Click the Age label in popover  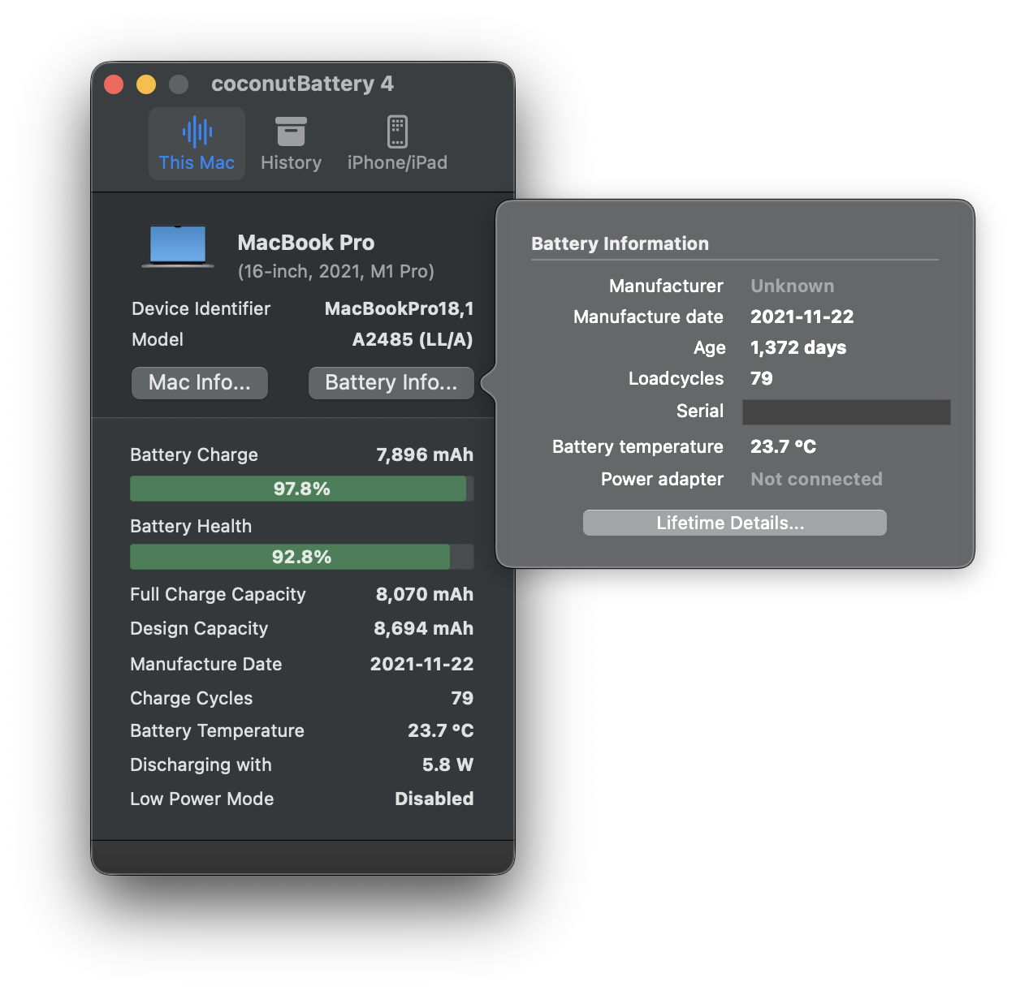point(709,348)
